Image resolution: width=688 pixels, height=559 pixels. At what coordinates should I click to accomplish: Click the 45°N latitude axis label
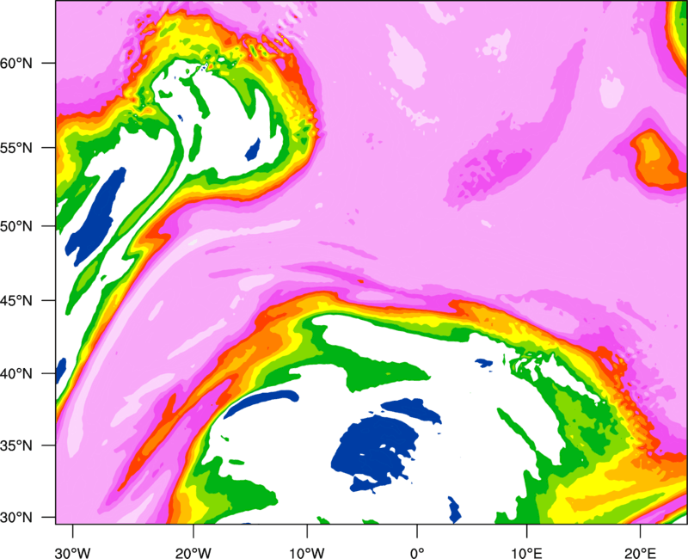[x=16, y=300]
